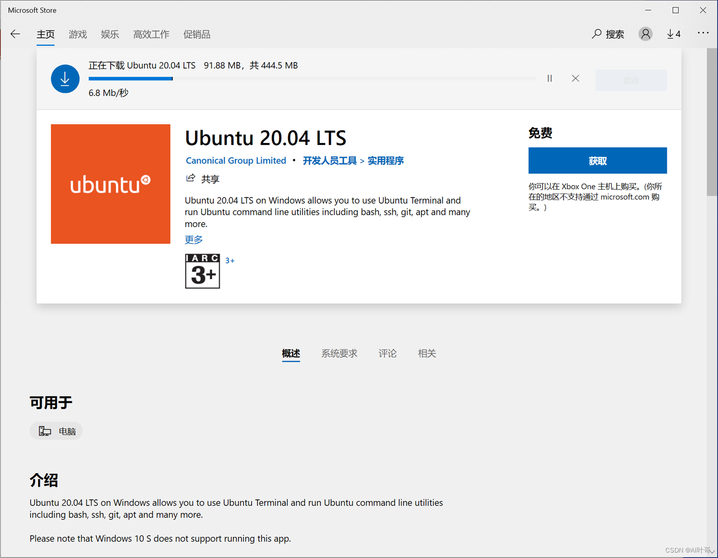Click the vertical scrollbar thumb
This screenshot has height=558, width=718.
(712, 122)
